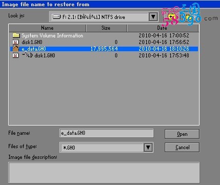The height and width of the screenshot is (185, 220).
Task: Create new folder icon in toolbar
Action: coord(188,17)
